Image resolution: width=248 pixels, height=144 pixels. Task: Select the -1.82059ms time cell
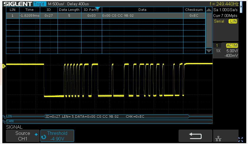[30, 16]
